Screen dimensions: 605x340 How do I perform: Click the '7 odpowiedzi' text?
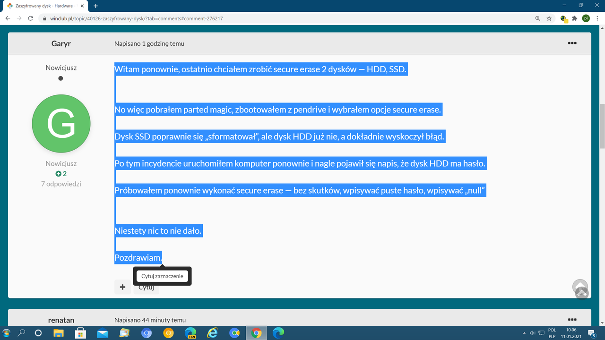click(61, 184)
